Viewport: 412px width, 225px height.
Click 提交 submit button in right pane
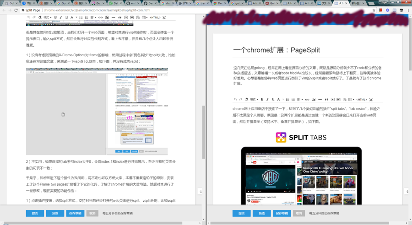[241, 213]
